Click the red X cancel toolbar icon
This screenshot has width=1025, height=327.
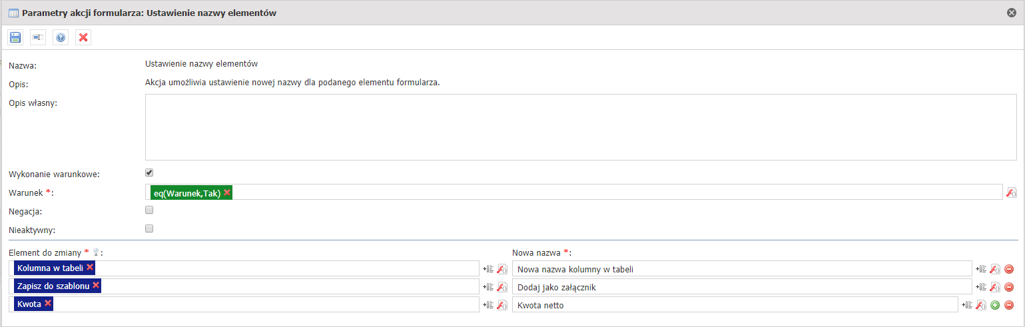83,37
